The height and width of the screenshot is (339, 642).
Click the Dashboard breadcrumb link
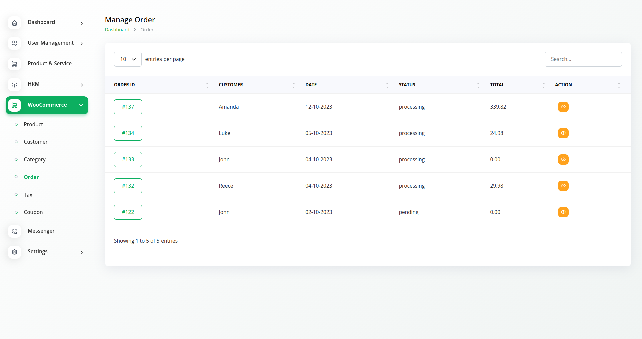pos(117,30)
